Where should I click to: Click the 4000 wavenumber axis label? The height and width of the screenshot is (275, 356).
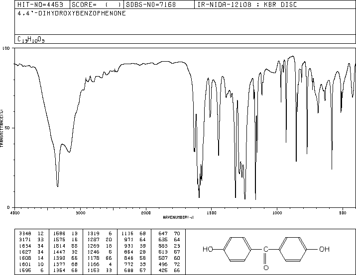(15, 213)
